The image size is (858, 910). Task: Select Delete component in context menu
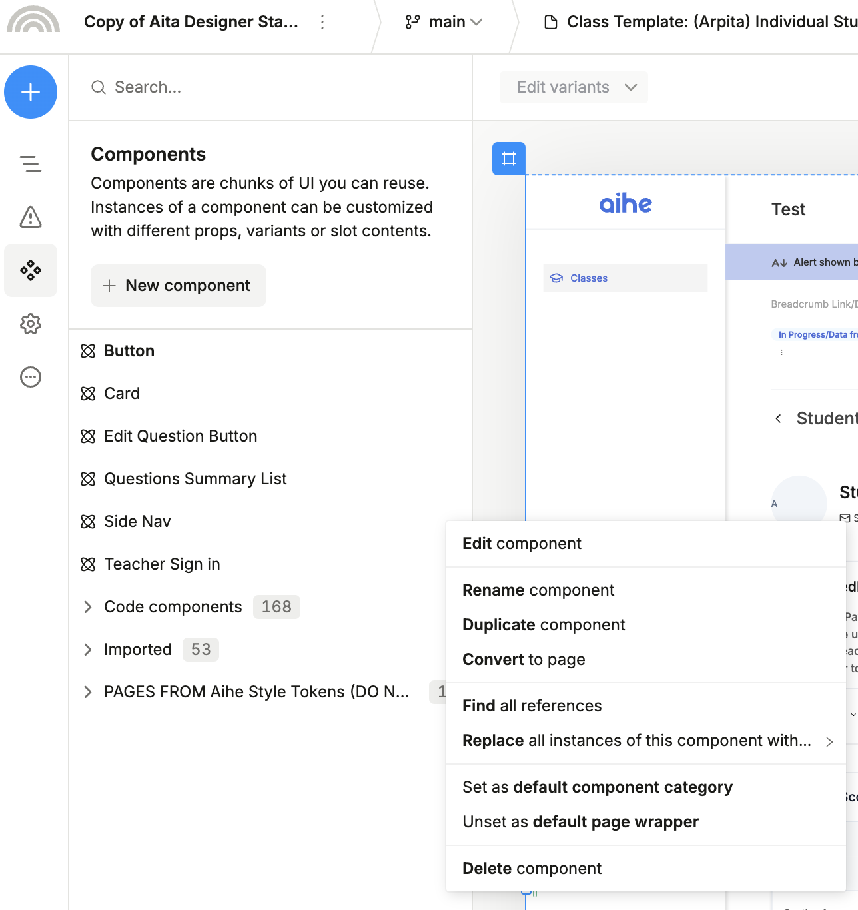tap(532, 869)
